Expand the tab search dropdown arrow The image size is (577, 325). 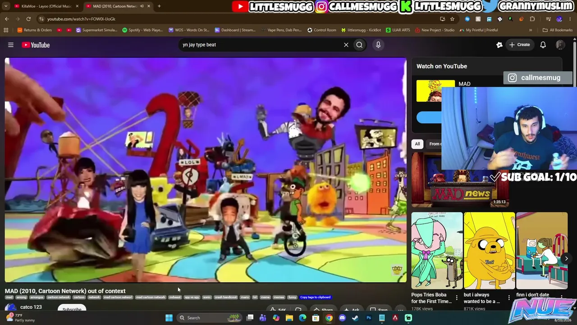click(5, 6)
